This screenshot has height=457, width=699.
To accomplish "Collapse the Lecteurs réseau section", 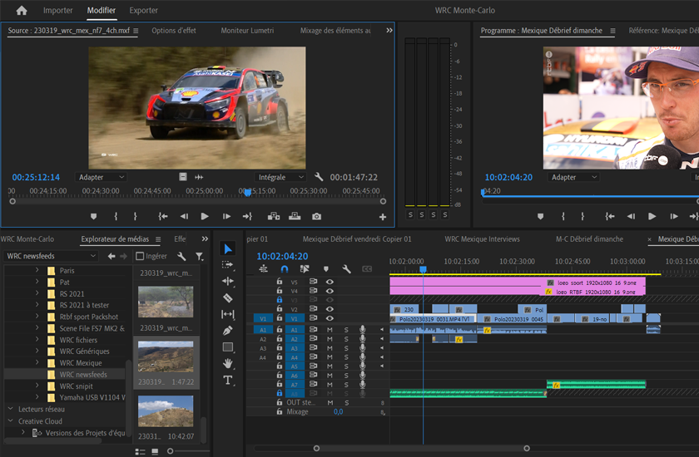I will click(x=10, y=409).
